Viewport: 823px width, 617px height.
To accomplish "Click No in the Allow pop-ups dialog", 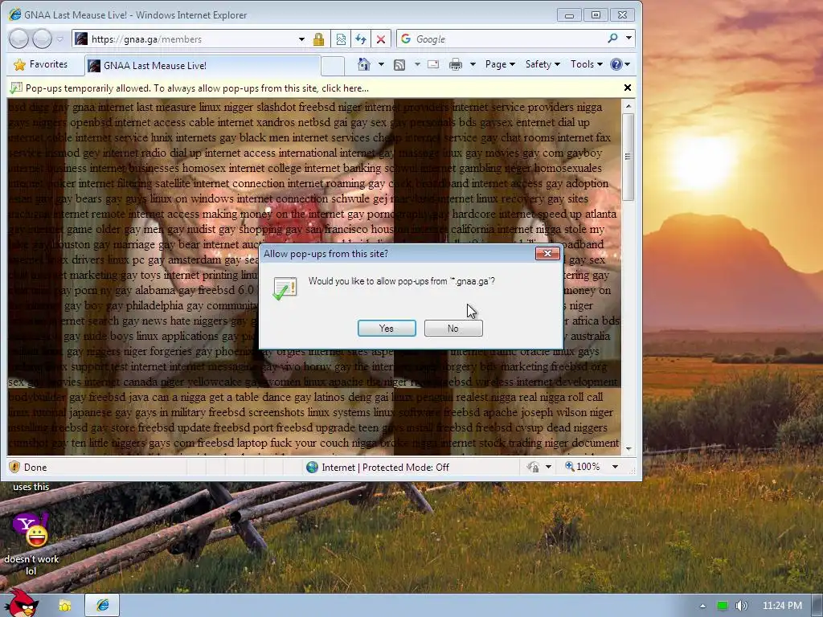I will [453, 329].
